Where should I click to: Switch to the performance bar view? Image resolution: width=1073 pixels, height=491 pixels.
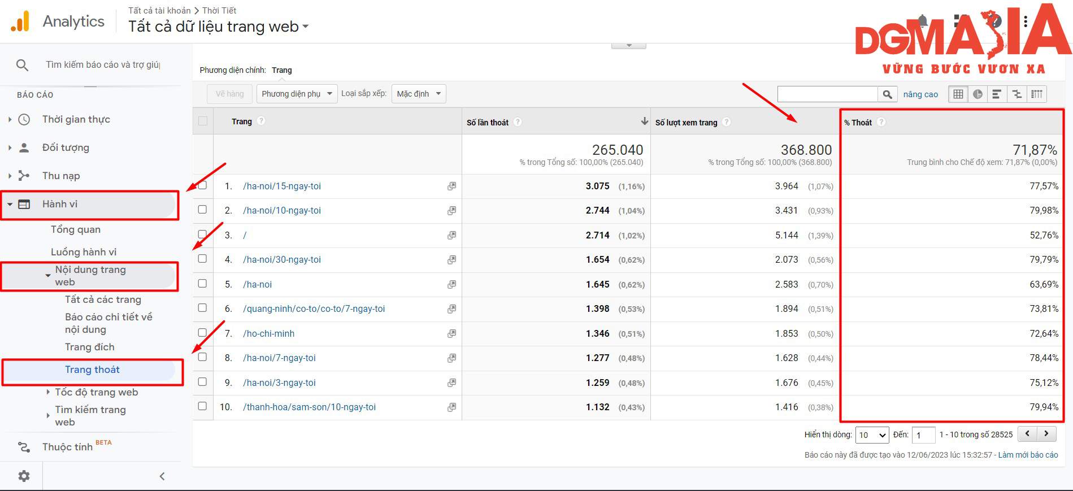coord(997,94)
